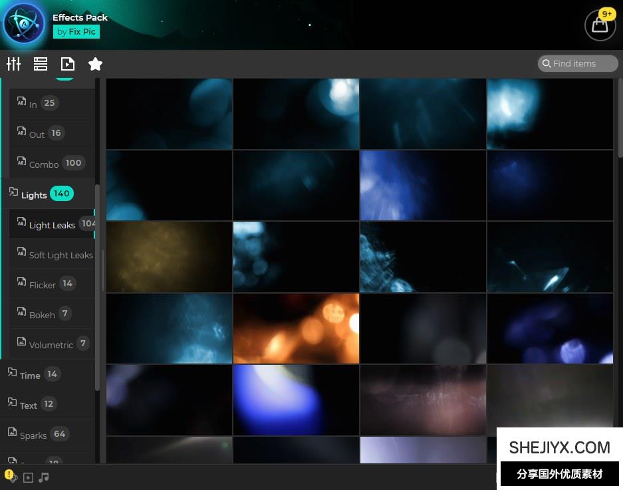Click the video play icon in bottom bar

tap(28, 477)
